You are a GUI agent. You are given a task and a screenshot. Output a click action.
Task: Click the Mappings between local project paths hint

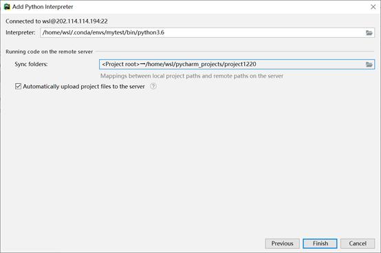click(x=192, y=76)
